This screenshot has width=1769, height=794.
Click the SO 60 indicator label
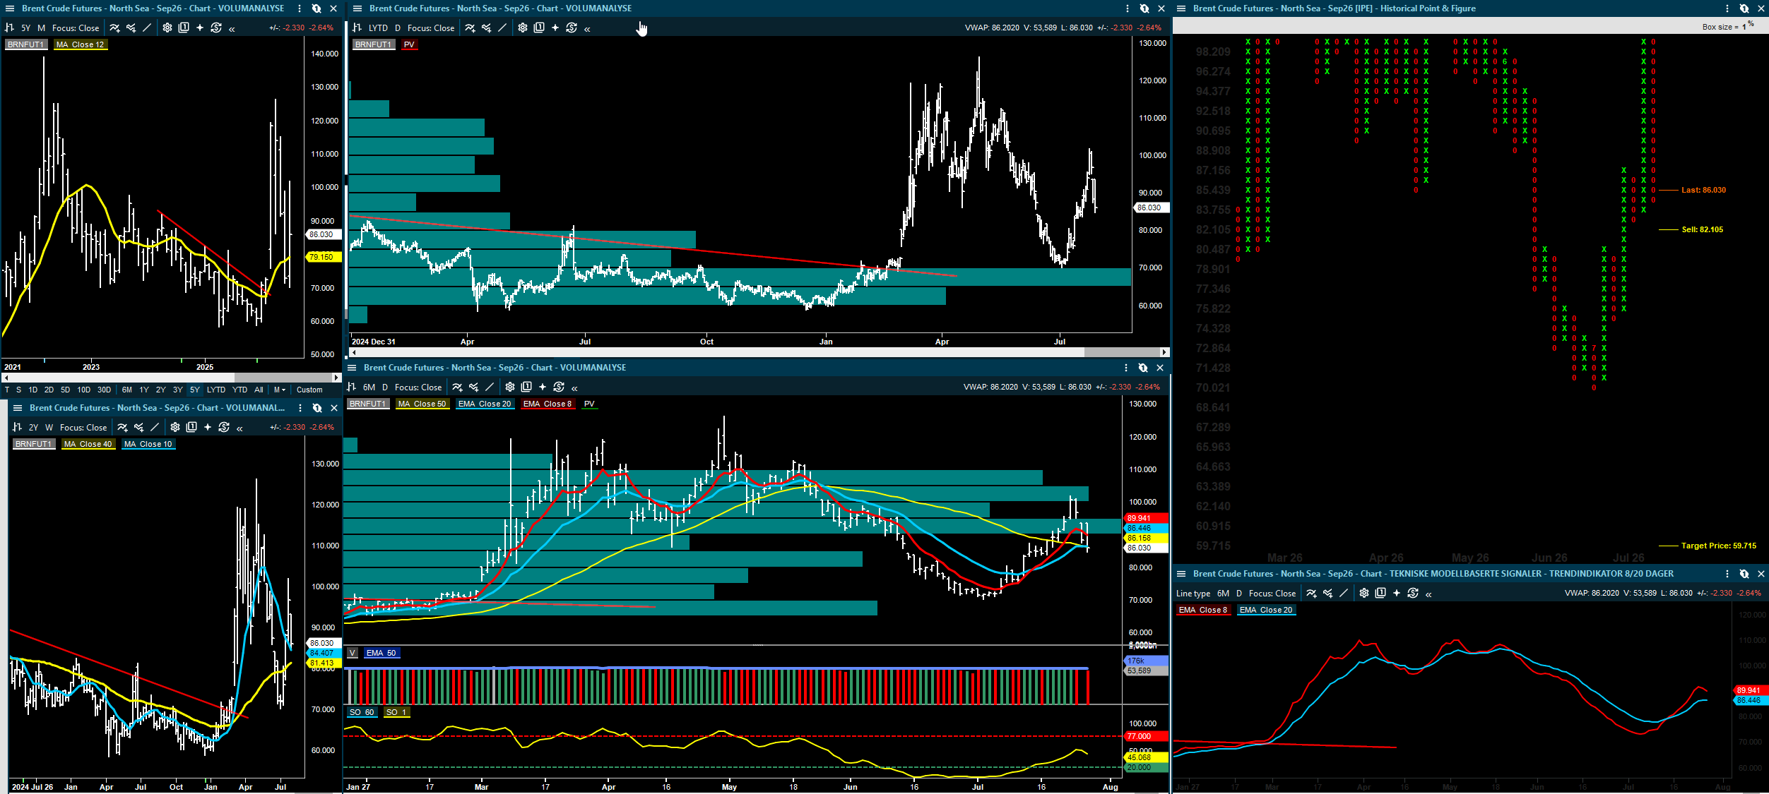coord(362,712)
